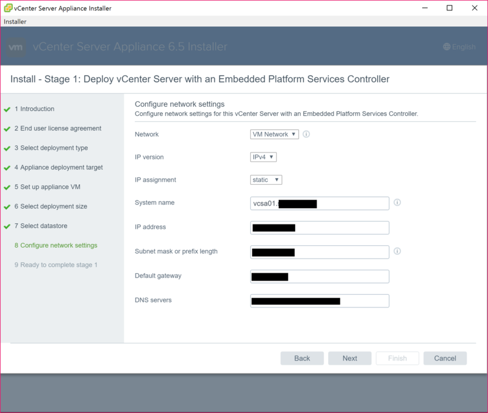
Task: Click the 'IP assignment' label
Action: coord(156,180)
